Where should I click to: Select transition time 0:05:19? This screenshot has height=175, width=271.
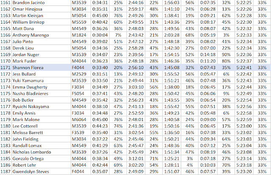pos(208,35)
